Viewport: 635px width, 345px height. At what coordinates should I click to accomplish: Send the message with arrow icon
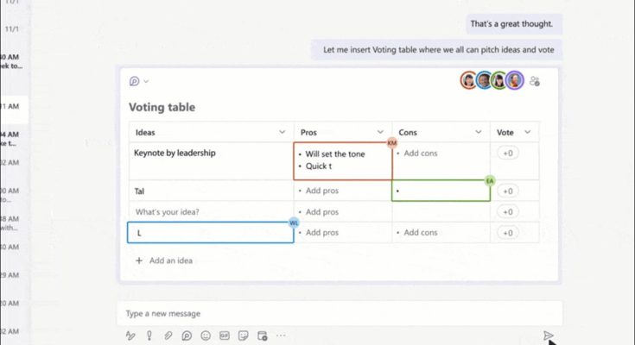pos(548,336)
